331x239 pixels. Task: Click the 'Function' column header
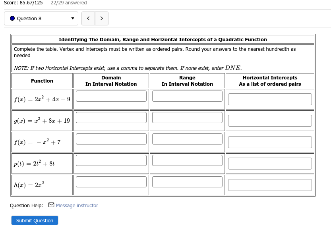(x=42, y=81)
